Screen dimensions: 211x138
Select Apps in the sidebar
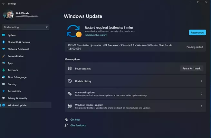click(26, 63)
